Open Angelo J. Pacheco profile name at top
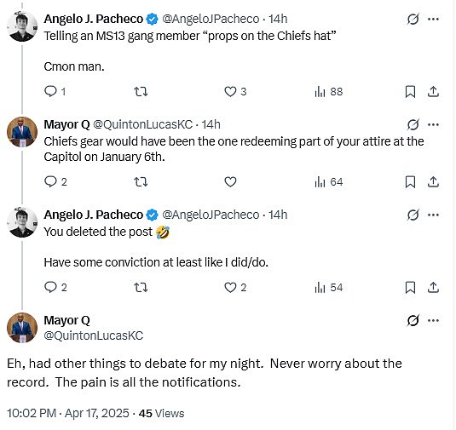The height and width of the screenshot is (430, 456). [94, 19]
